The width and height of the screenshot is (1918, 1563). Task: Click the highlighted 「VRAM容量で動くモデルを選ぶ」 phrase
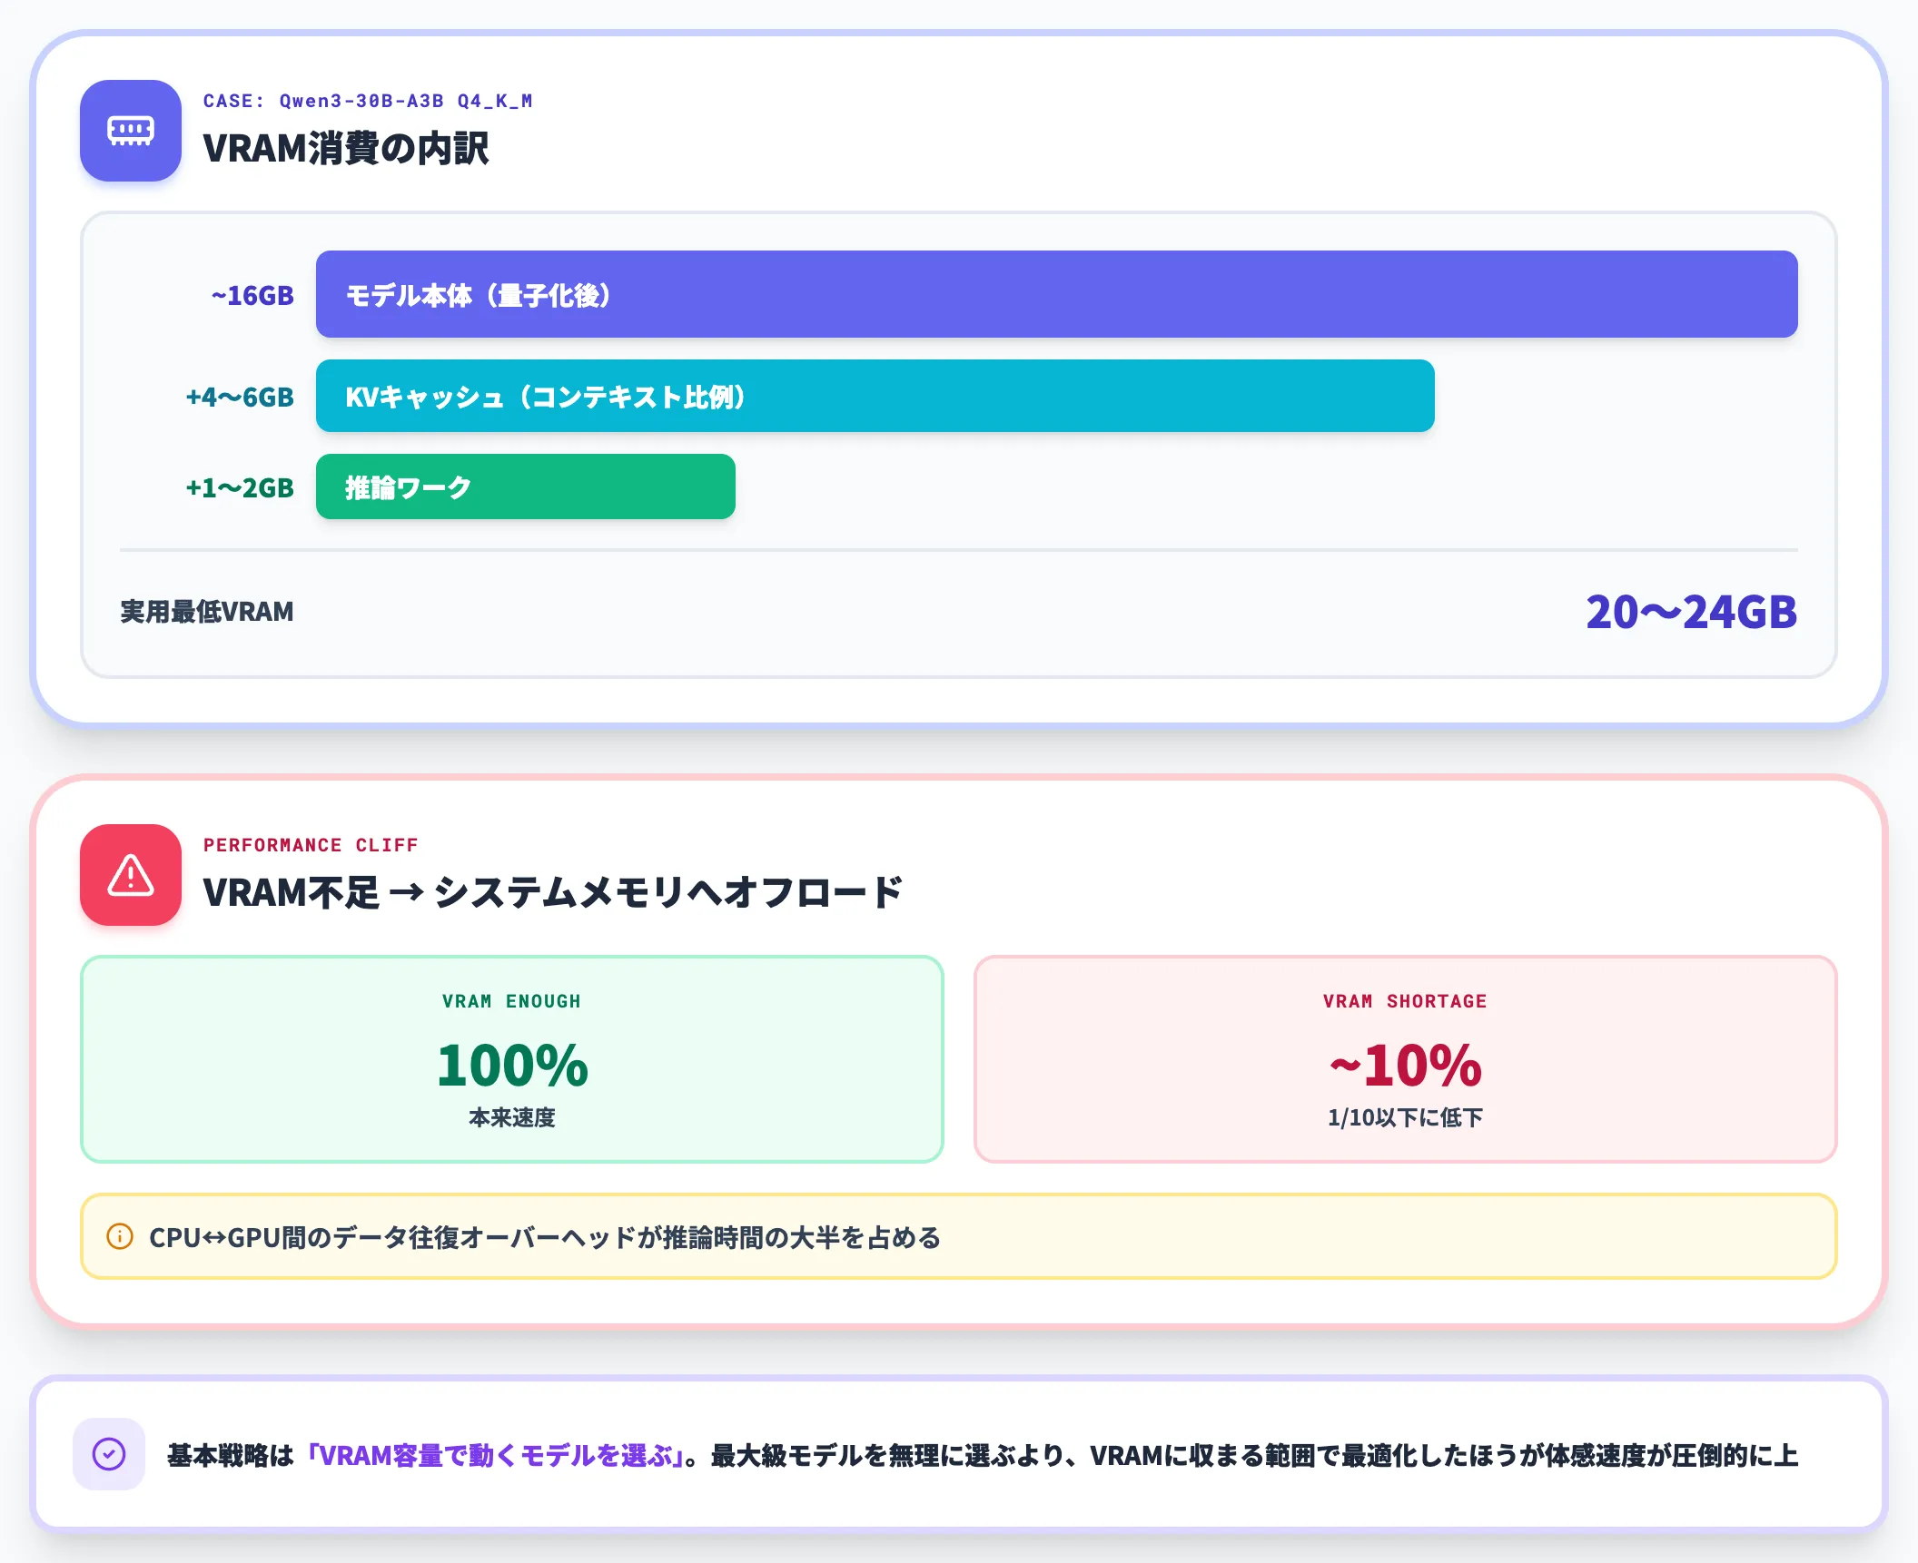pyautogui.click(x=496, y=1455)
